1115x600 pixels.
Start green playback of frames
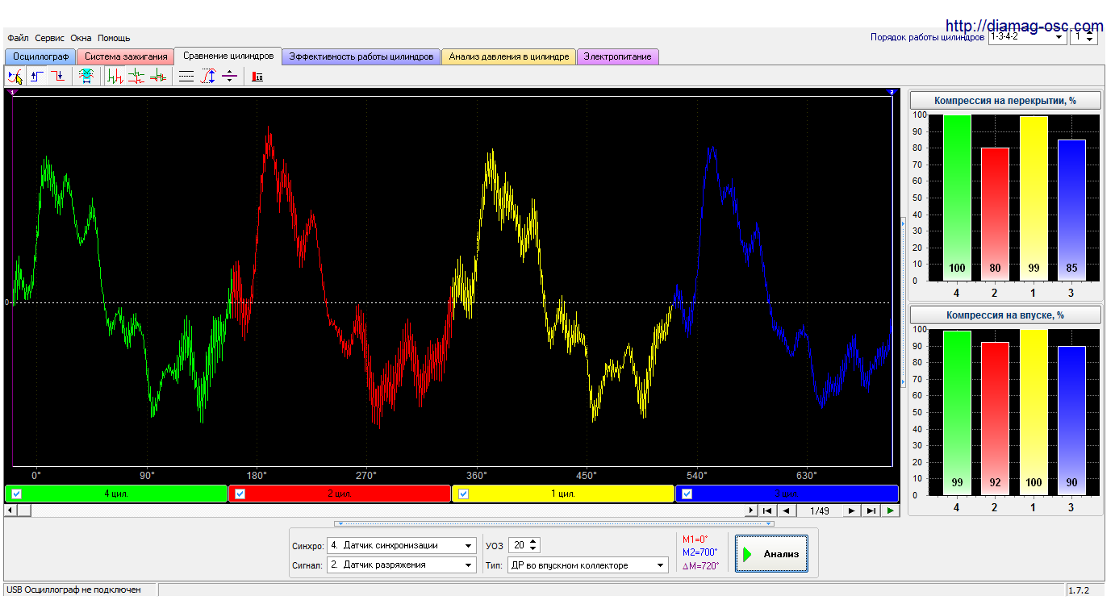[890, 510]
